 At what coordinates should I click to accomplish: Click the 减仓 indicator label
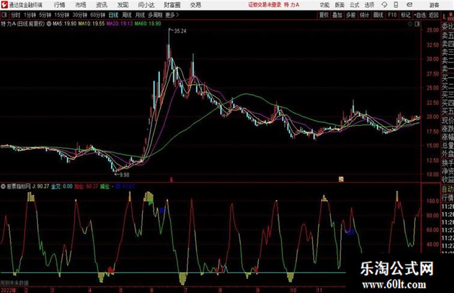click(x=105, y=186)
